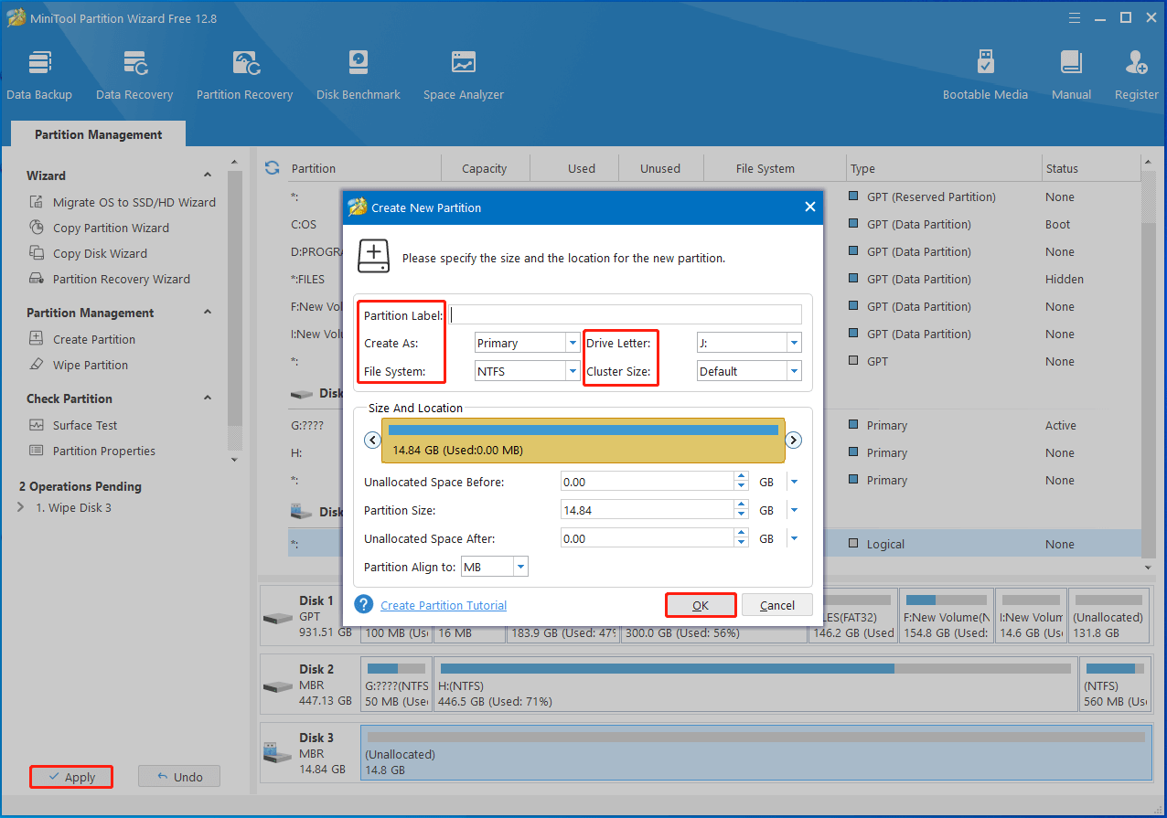Select the Disk 1 drive icon
Image resolution: width=1167 pixels, height=818 pixels.
(x=278, y=617)
